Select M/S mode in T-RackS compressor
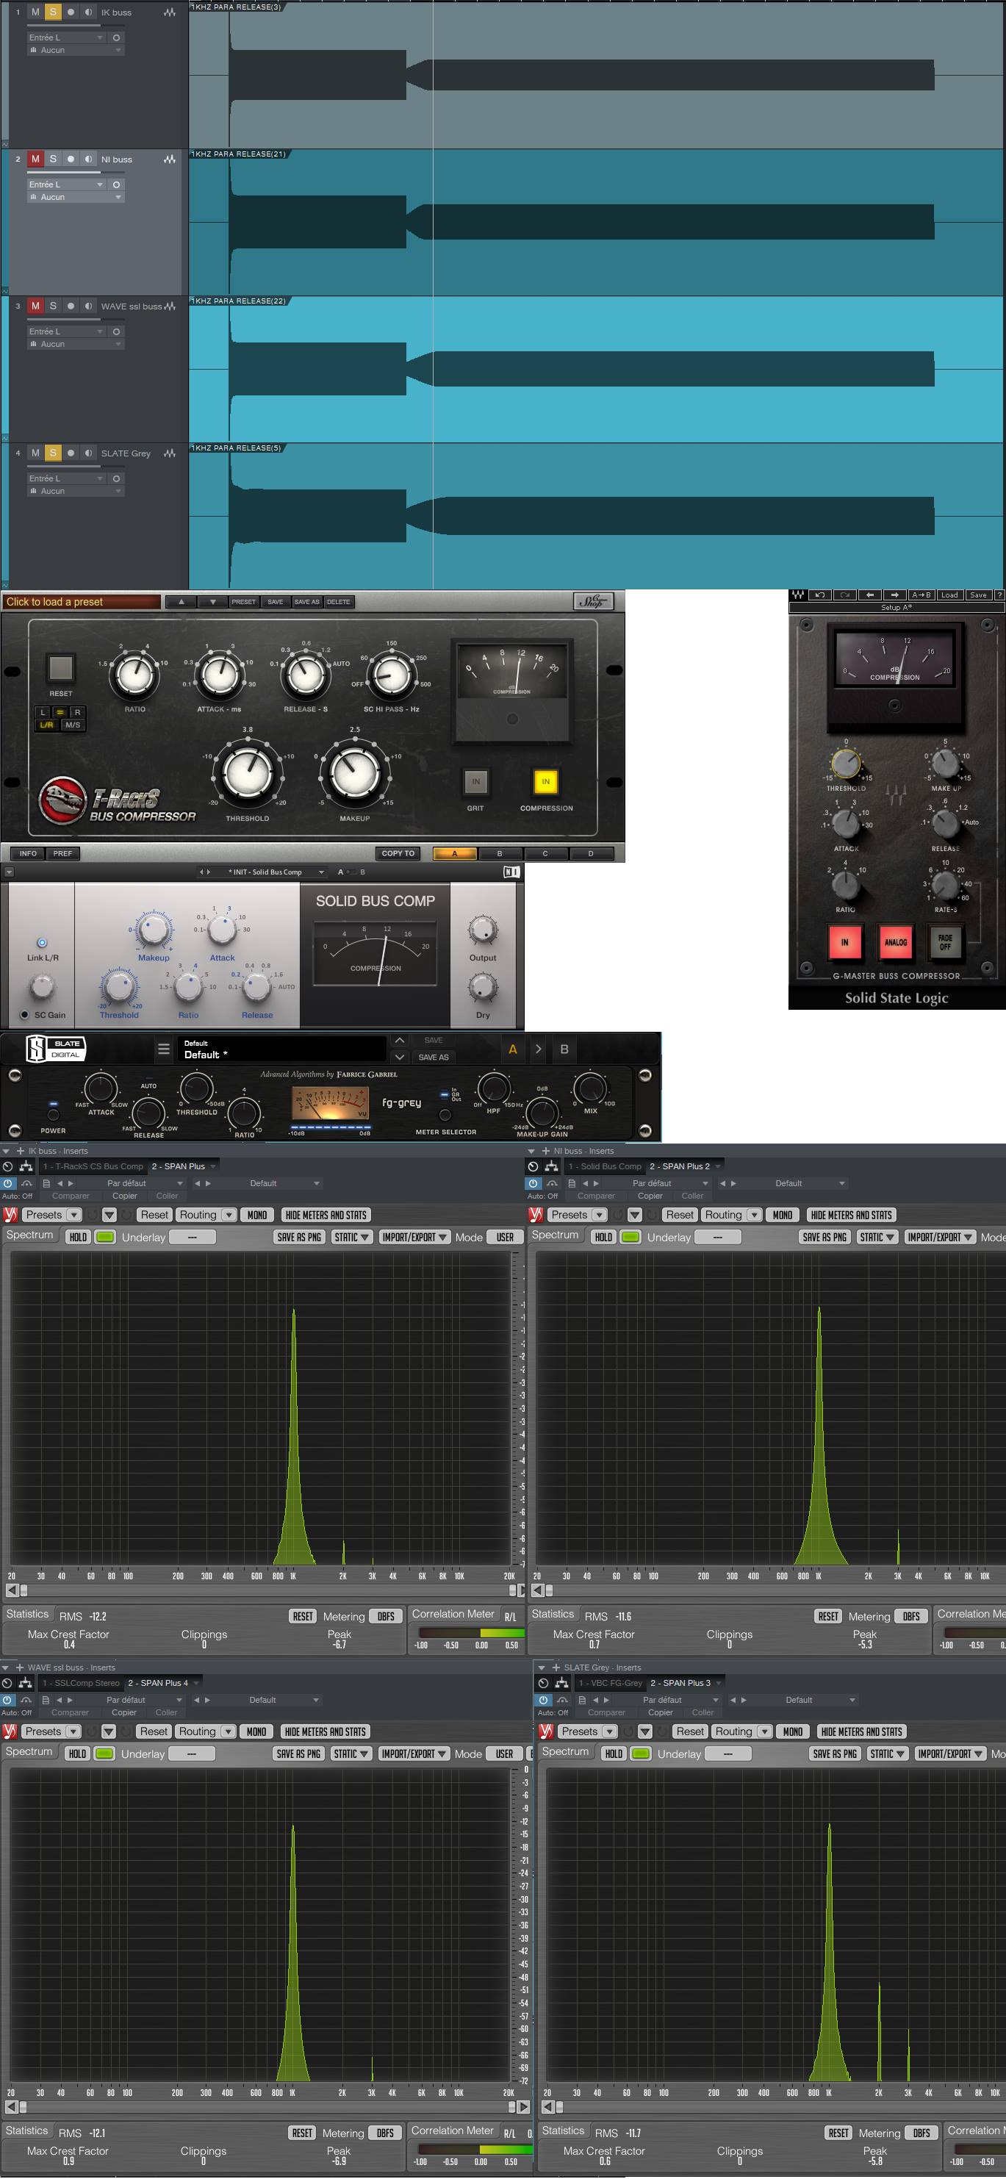Screen dimensions: 1006x2179 coord(73,725)
